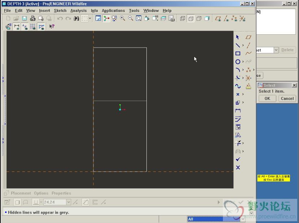Expand the Use Edge flyout arrow
This screenshot has height=223, width=299.
pos(243,102)
